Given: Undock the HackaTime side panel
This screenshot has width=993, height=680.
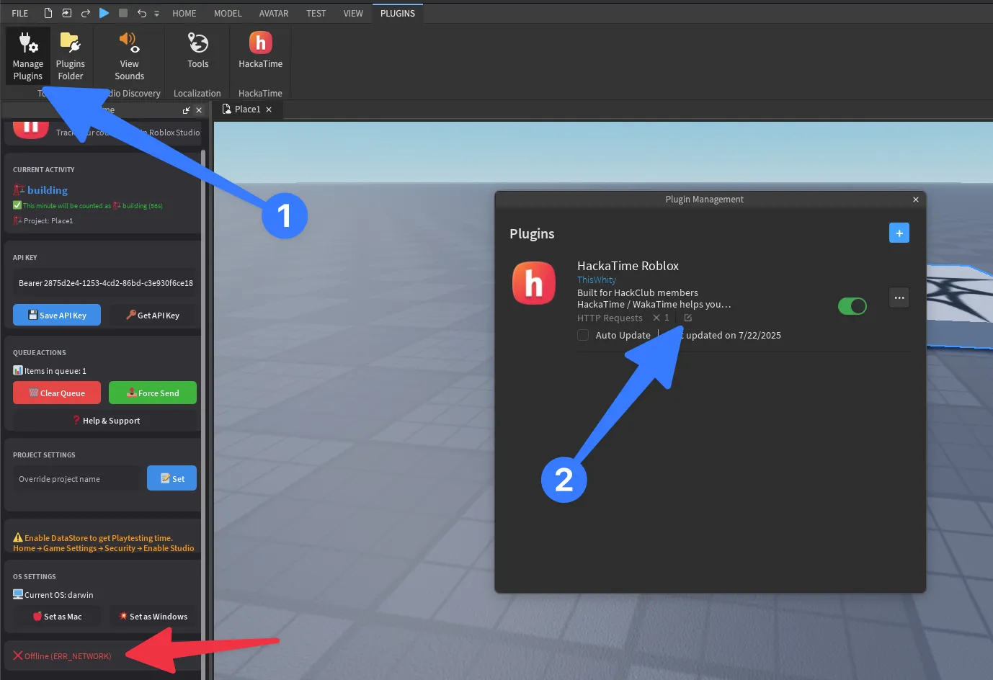Looking at the screenshot, I should (x=187, y=110).
